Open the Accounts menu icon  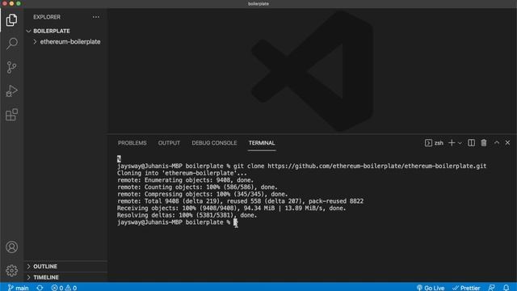point(11,247)
